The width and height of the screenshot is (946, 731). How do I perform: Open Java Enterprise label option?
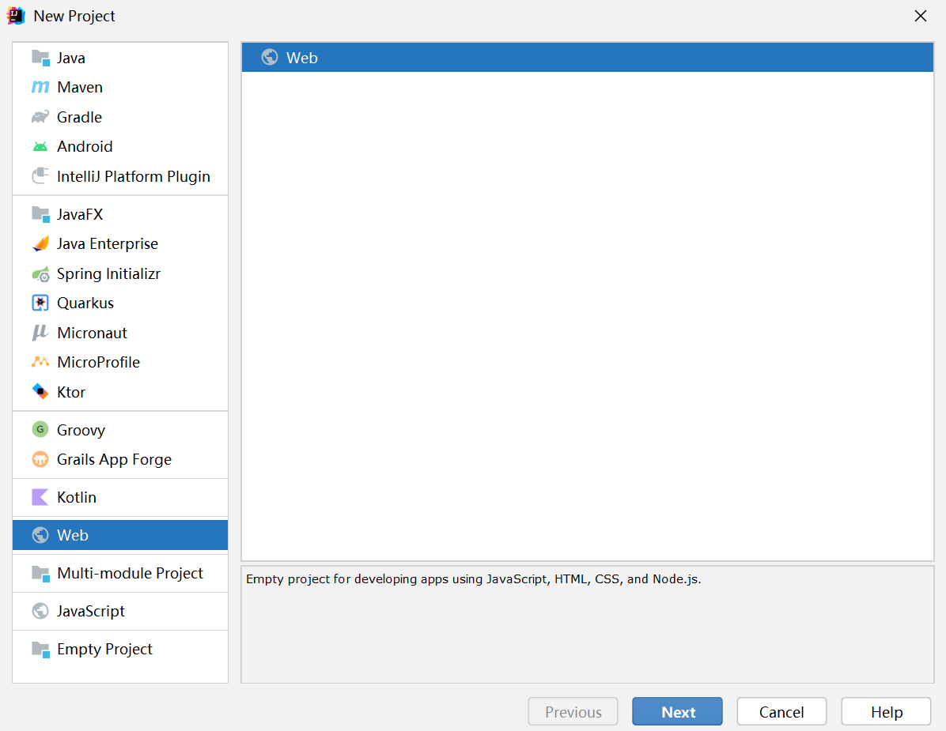[108, 243]
